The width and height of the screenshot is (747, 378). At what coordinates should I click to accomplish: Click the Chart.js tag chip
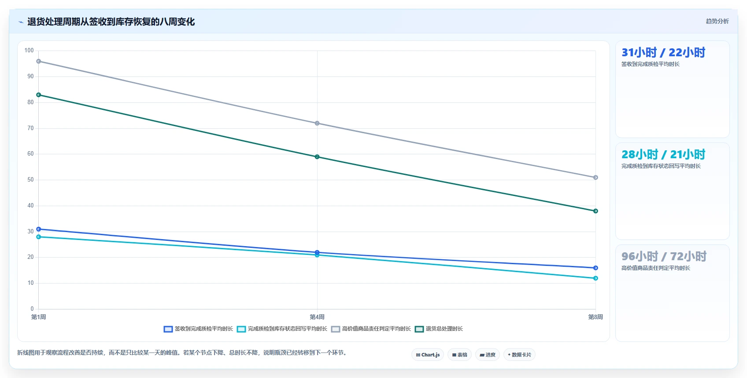point(428,355)
